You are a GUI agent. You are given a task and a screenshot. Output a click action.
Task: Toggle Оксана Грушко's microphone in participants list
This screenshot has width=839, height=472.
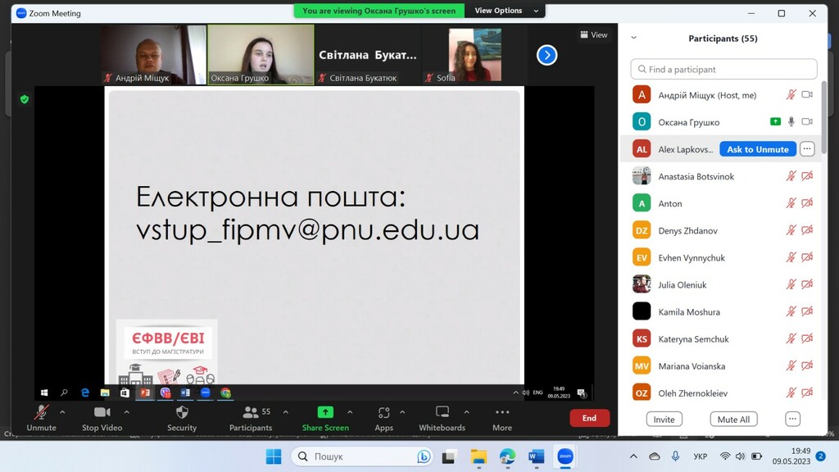coord(791,122)
